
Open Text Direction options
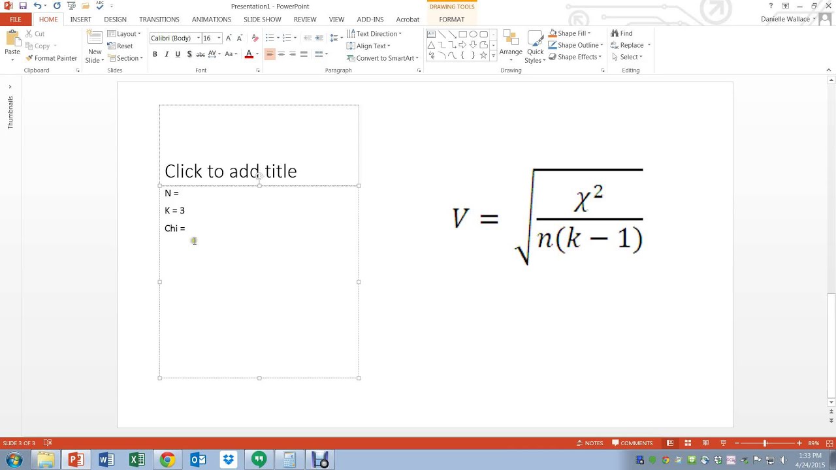tap(374, 34)
